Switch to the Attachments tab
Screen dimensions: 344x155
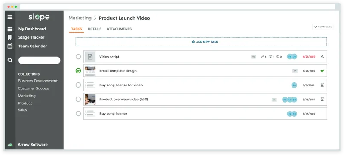119,29
